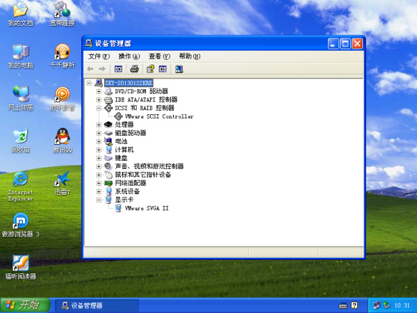Expand the 磁盘驱动器 node
417x313 pixels.
[x=99, y=133]
